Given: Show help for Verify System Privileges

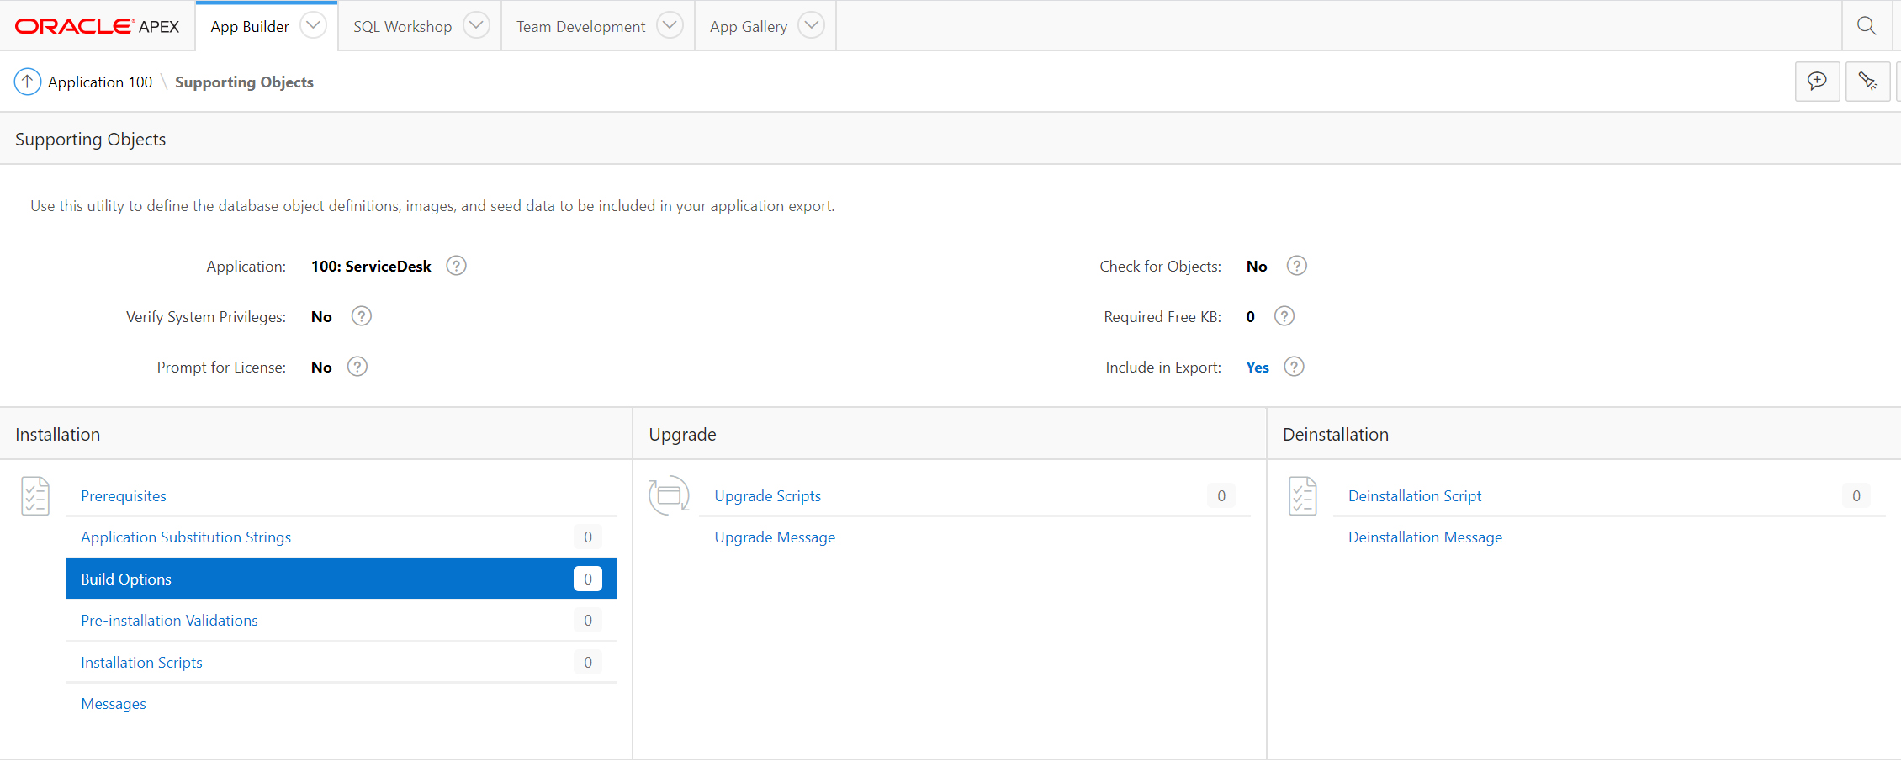Looking at the screenshot, I should pyautogui.click(x=362, y=316).
